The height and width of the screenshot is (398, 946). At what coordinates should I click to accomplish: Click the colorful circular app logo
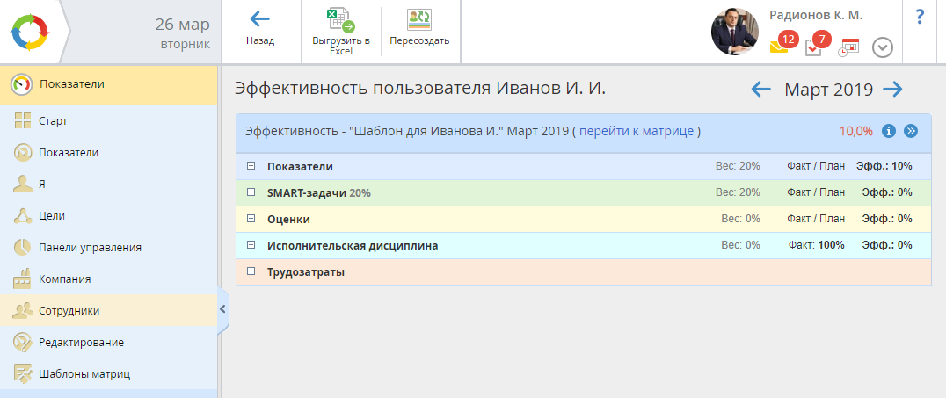(29, 32)
